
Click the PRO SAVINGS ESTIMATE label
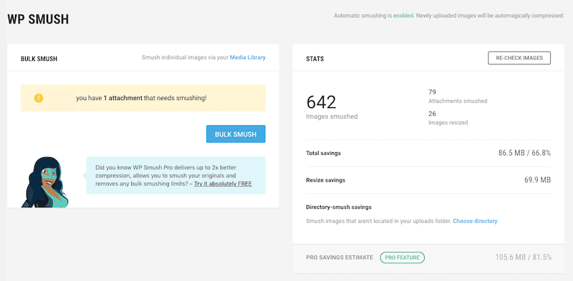coord(340,257)
